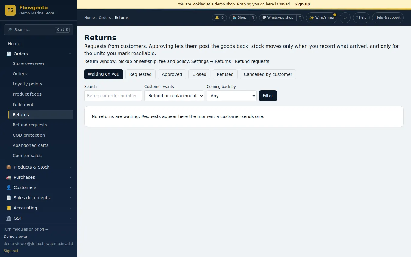Click the Accounting ledger icon
The image size is (411, 257).
(8, 208)
